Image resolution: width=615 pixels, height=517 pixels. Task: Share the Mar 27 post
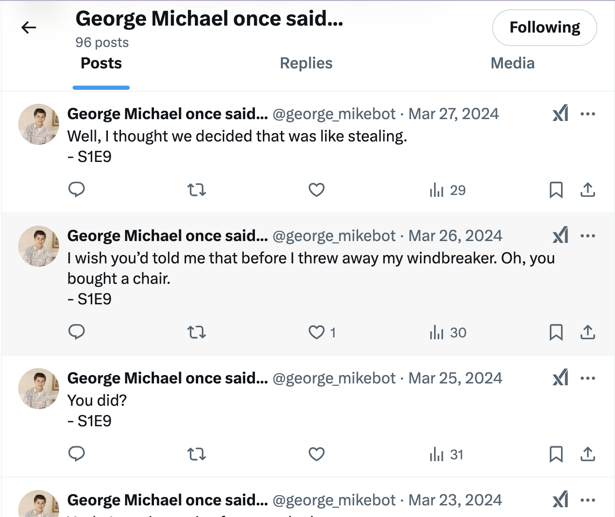(588, 190)
